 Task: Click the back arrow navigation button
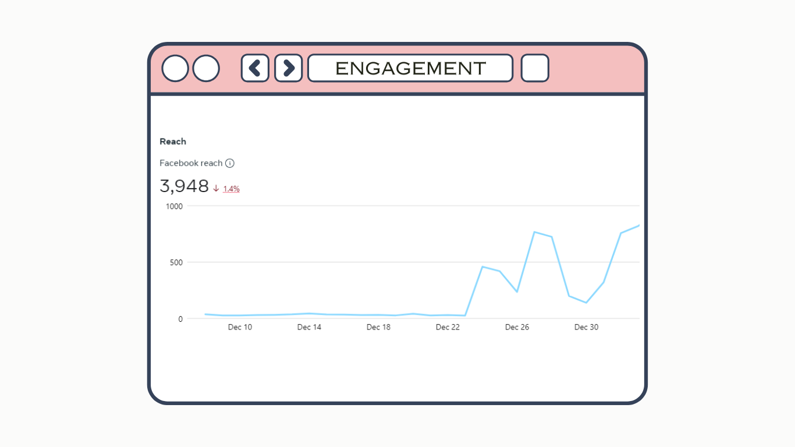(255, 68)
